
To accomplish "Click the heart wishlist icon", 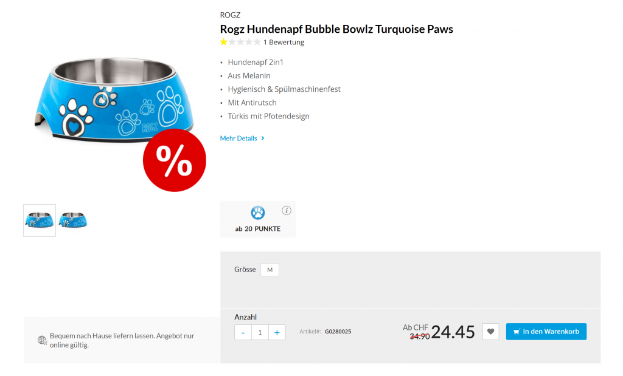I will coord(490,332).
